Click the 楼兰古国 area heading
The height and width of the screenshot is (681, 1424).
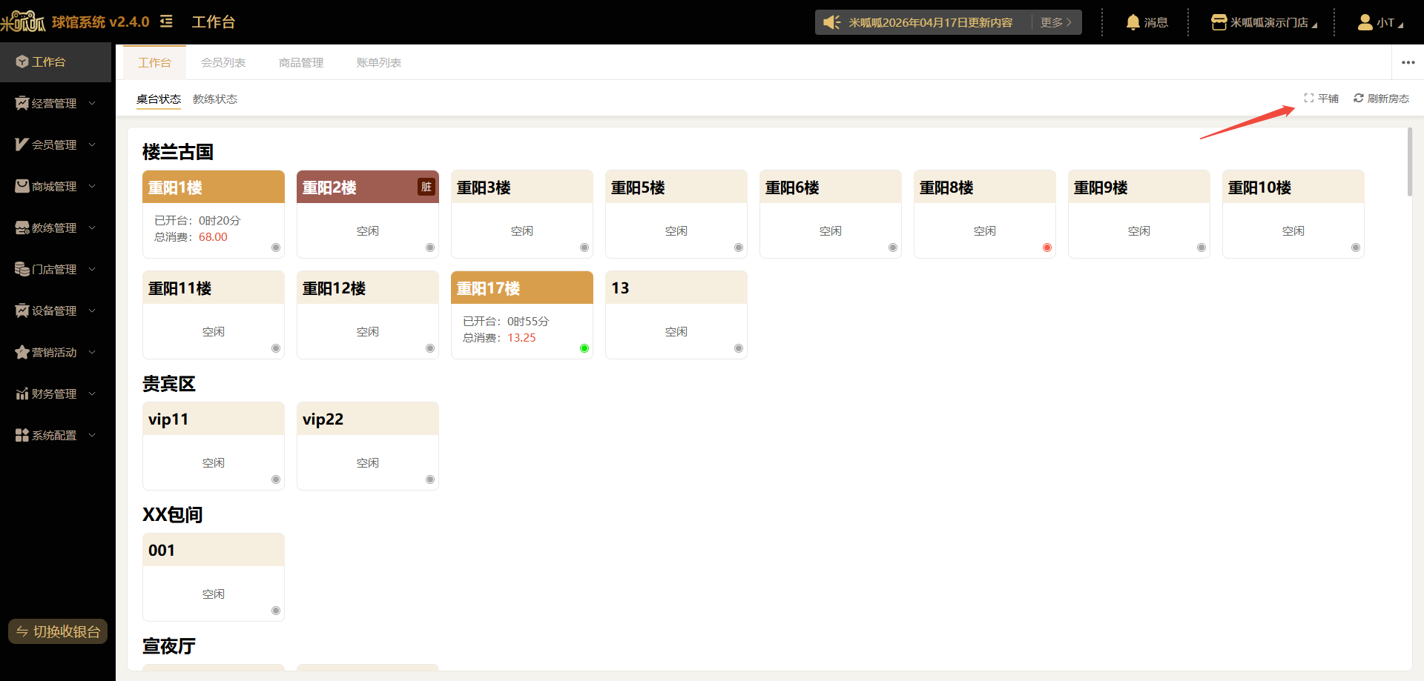pyautogui.click(x=178, y=152)
